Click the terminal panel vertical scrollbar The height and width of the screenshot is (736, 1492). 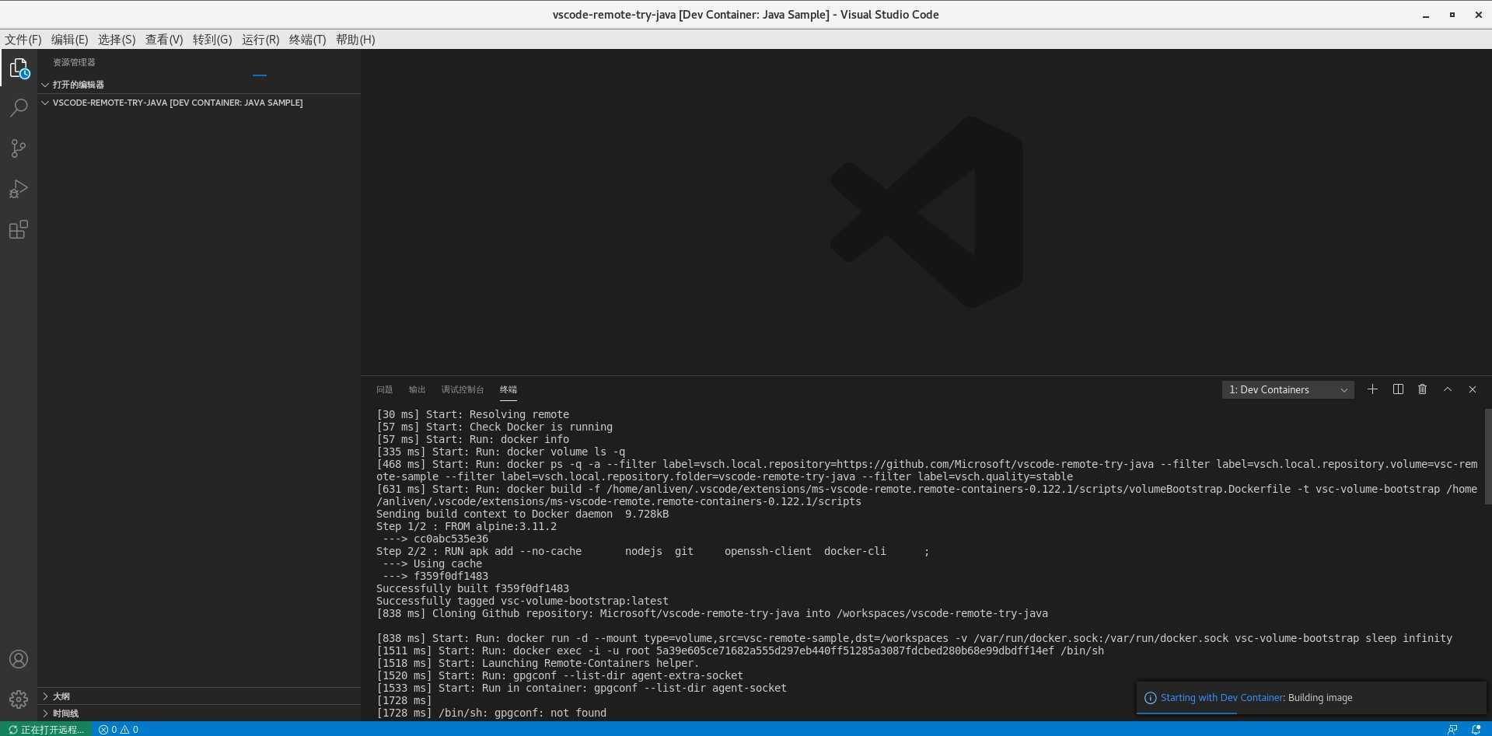tap(1487, 456)
